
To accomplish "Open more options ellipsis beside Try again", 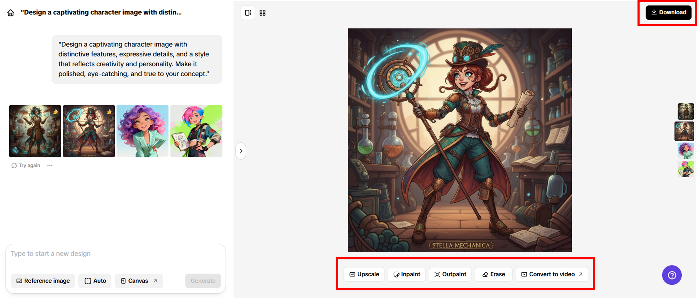I will (50, 166).
